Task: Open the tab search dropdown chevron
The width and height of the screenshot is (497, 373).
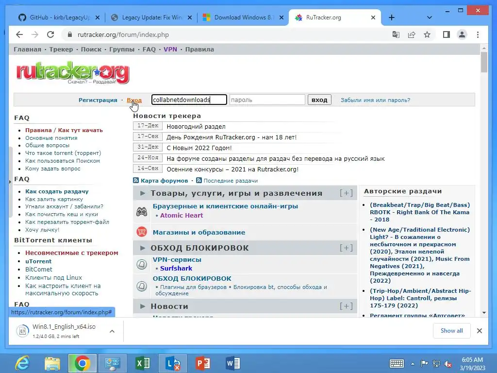Action: tap(430, 17)
